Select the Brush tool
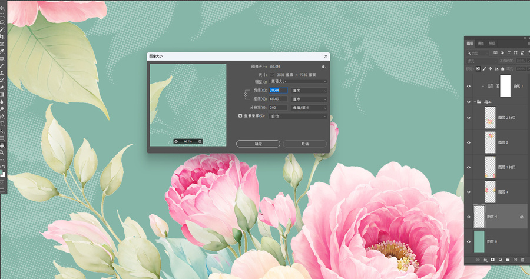The width and height of the screenshot is (530, 279). click(2, 66)
